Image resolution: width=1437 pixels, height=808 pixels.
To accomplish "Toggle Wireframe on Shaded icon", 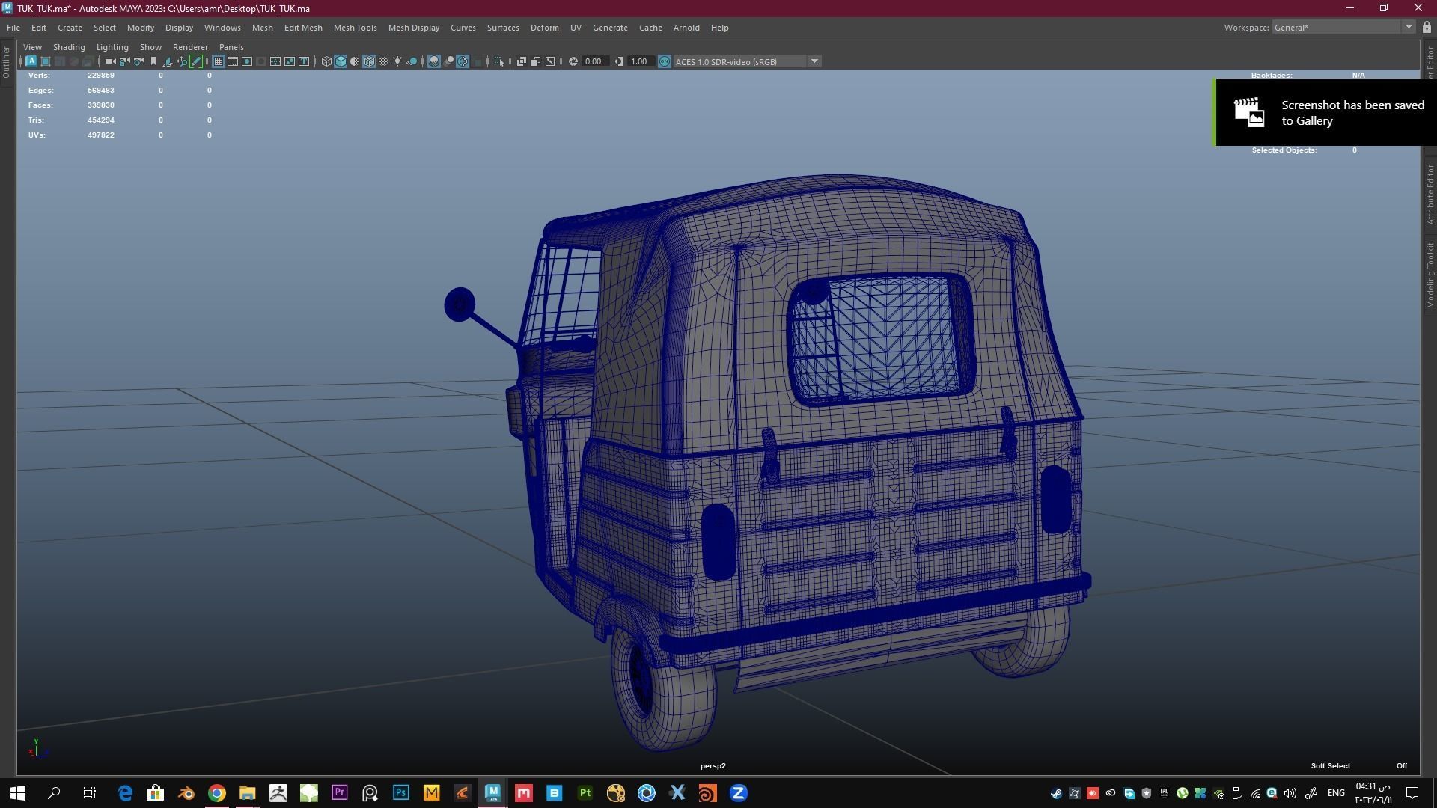I will tap(369, 61).
